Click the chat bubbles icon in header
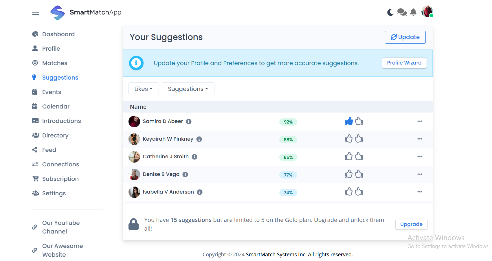 [x=402, y=12]
